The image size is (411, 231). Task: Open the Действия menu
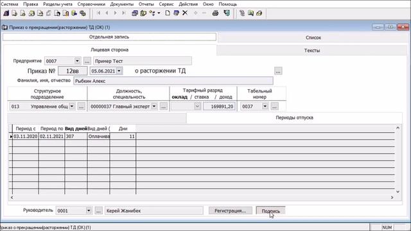pyautogui.click(x=188, y=4)
